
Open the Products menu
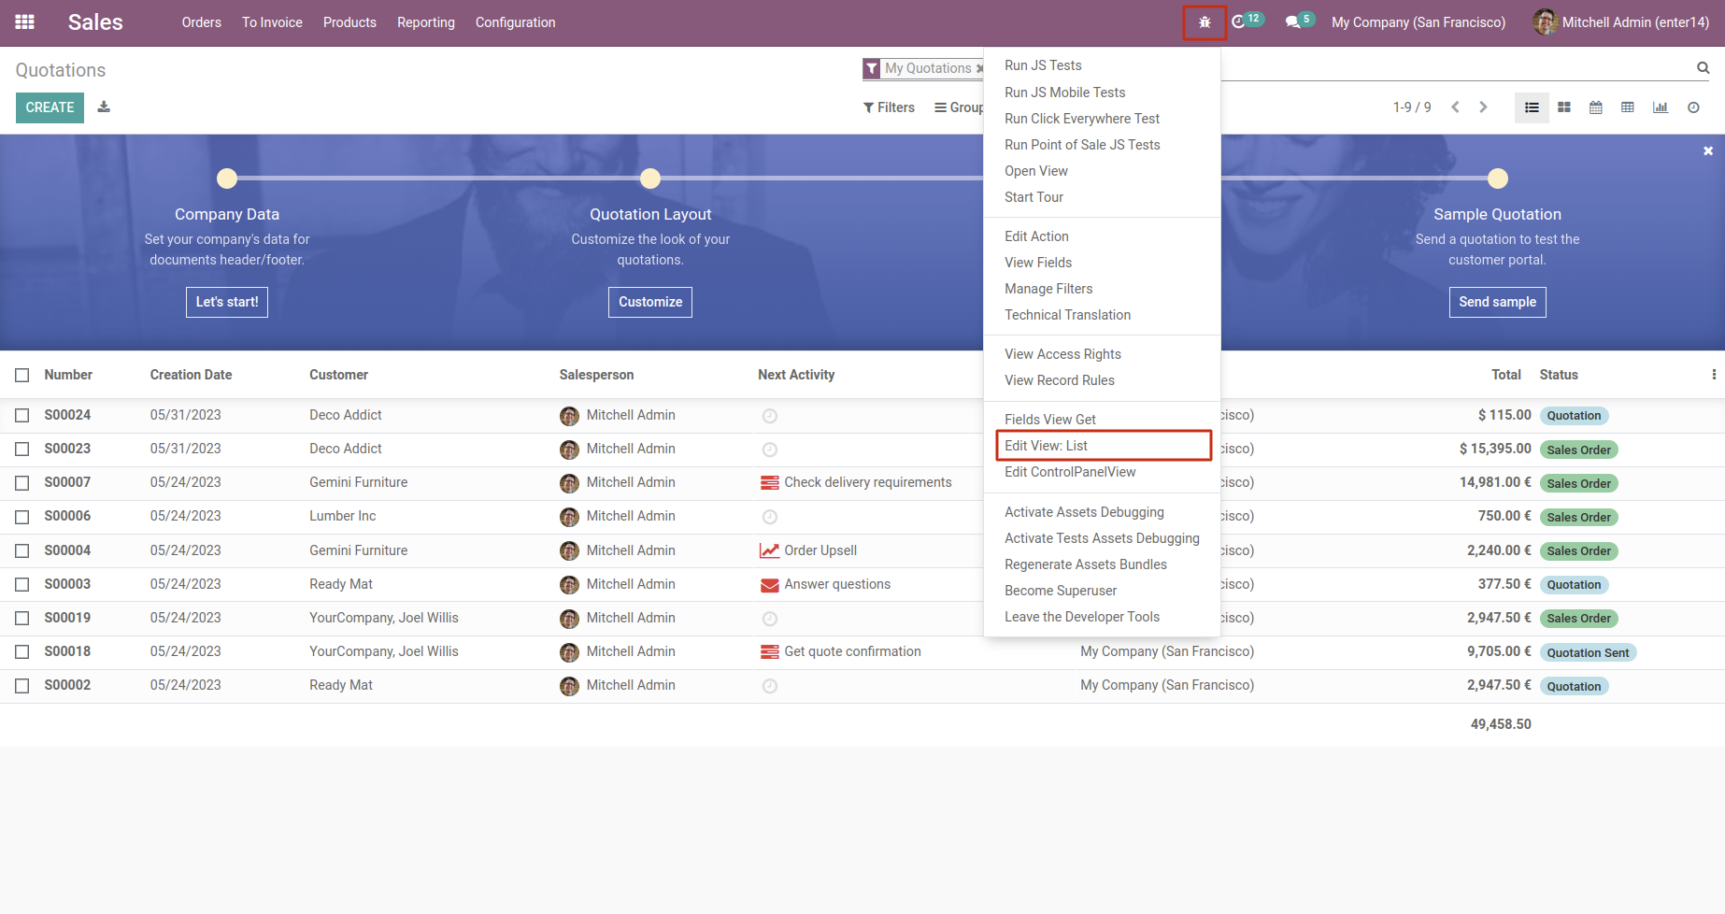coord(349,22)
